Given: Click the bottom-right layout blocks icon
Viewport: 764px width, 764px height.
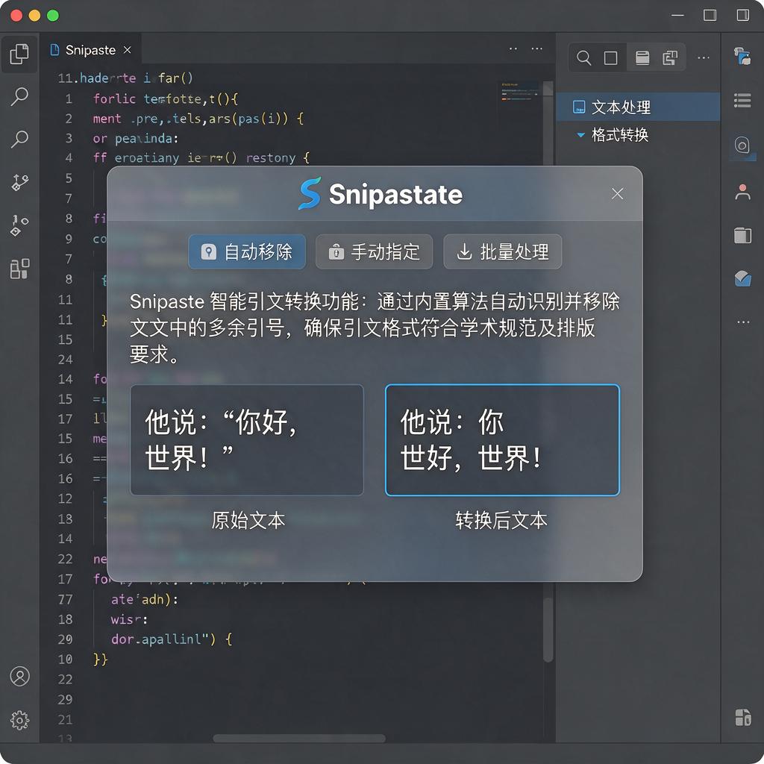Looking at the screenshot, I should (x=743, y=717).
